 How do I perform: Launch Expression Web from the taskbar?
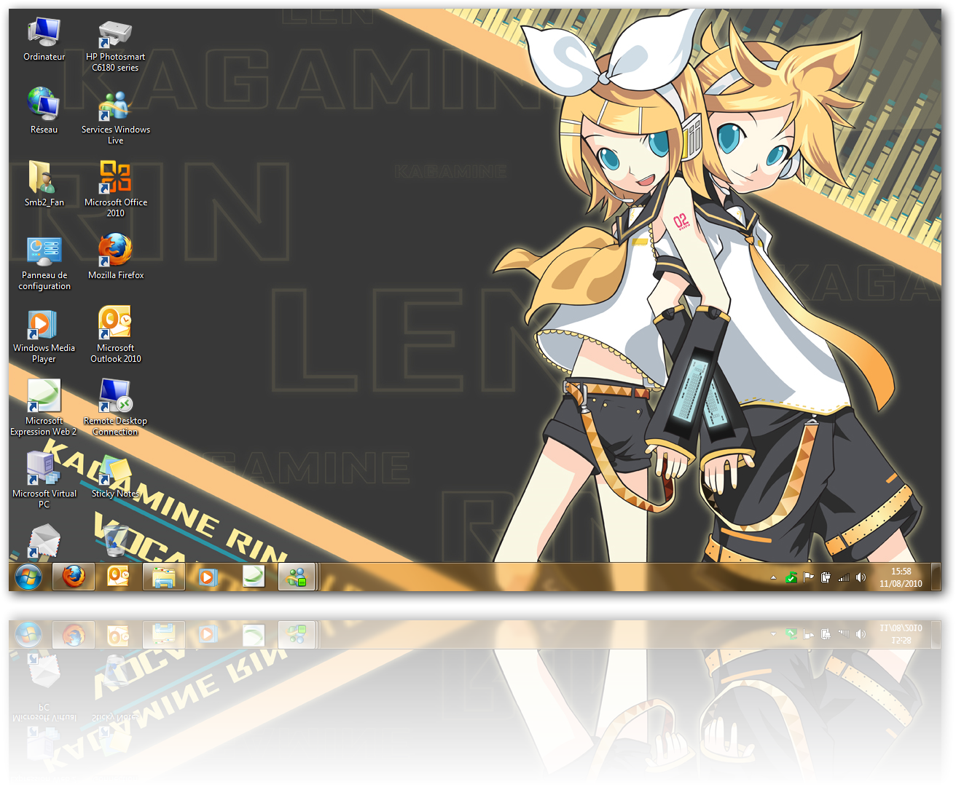coord(253,577)
